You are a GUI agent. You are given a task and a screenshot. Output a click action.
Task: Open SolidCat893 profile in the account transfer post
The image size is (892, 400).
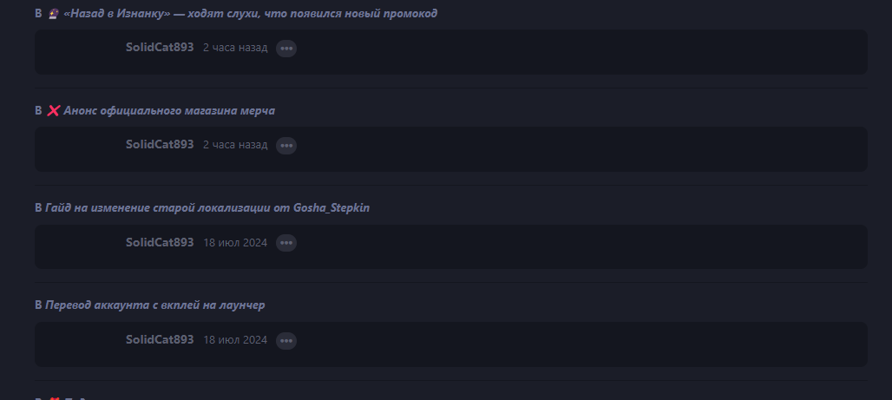(x=160, y=339)
